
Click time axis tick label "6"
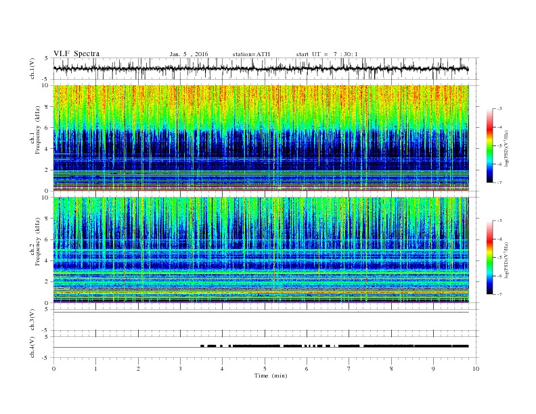pos(307,369)
